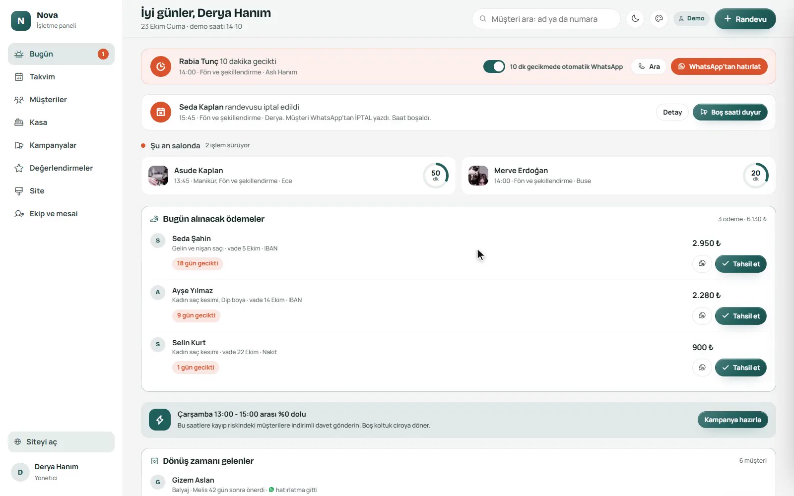The width and height of the screenshot is (794, 496).
Task: Click WhatsApp icon for Ayşe Yılmaz payment
Action: [702, 316]
